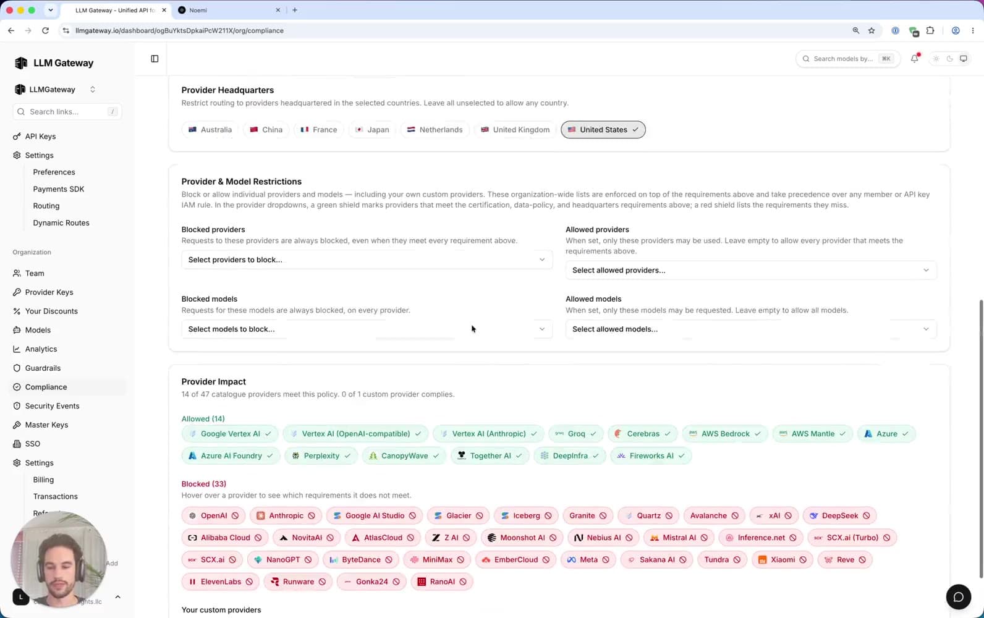Click the Search models field
The width and height of the screenshot is (984, 618).
pyautogui.click(x=848, y=59)
